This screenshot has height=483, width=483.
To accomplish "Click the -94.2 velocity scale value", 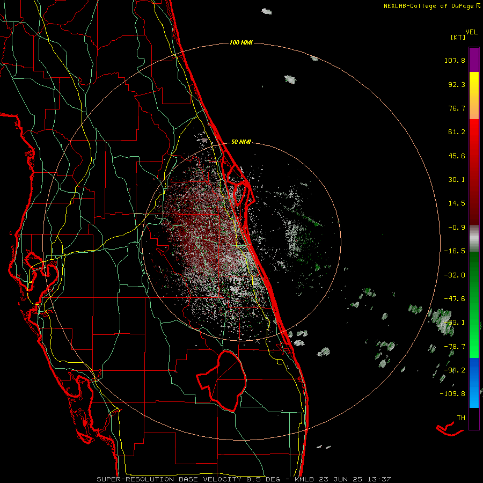I will [x=455, y=370].
